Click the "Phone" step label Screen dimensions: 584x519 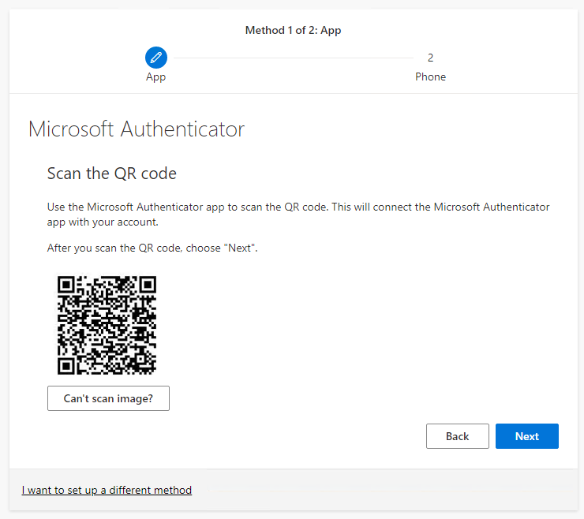click(x=430, y=77)
